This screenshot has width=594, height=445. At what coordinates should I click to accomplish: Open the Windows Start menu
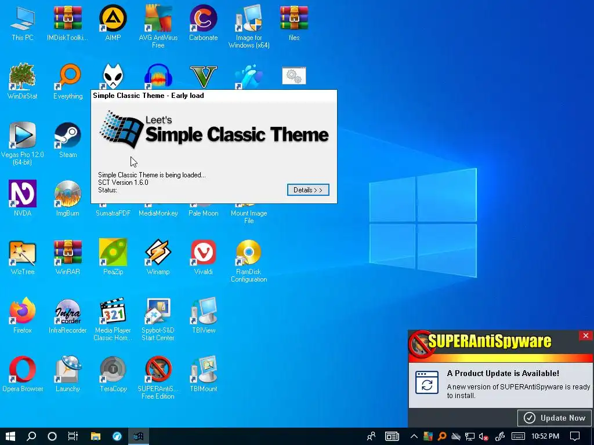(10, 436)
